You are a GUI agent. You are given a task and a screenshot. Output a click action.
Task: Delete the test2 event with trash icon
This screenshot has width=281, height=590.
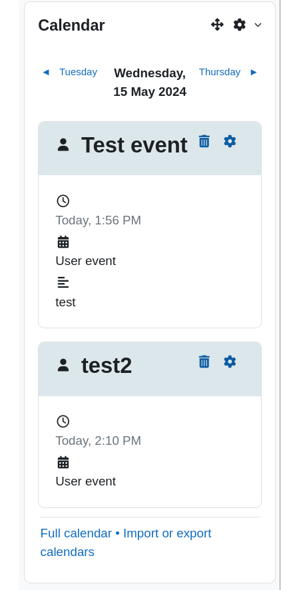pyautogui.click(x=204, y=362)
